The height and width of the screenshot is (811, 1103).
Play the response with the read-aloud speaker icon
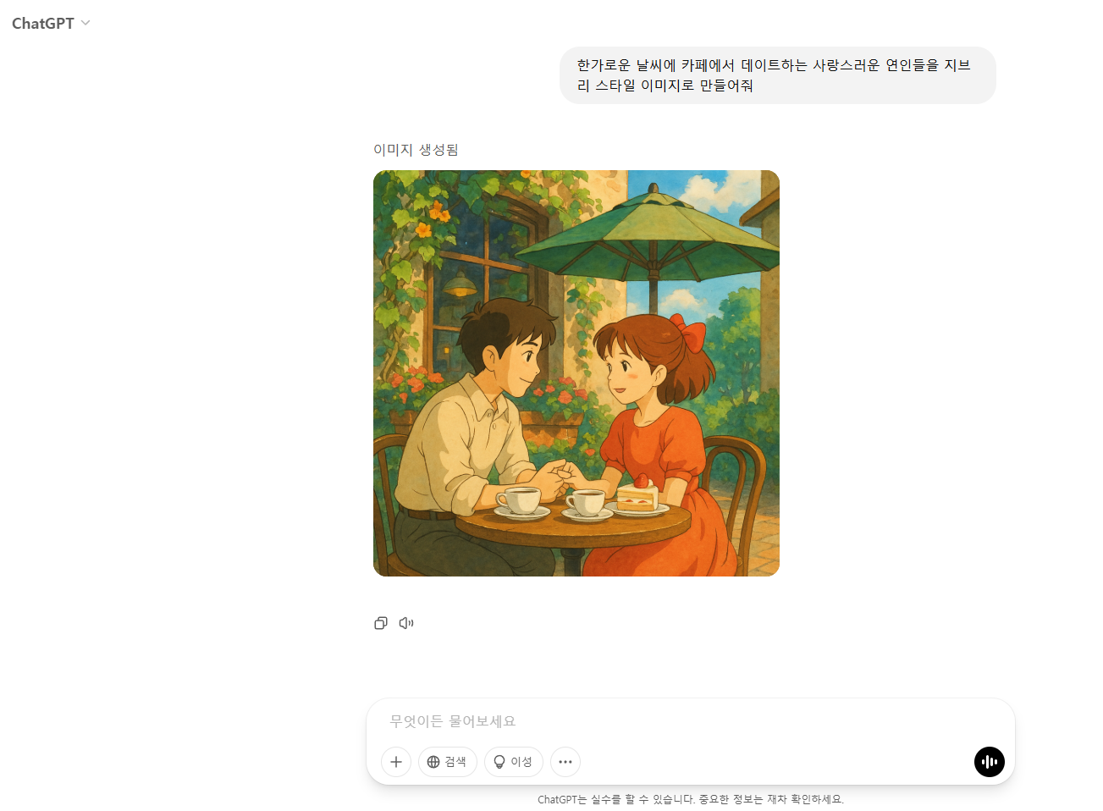pos(406,623)
